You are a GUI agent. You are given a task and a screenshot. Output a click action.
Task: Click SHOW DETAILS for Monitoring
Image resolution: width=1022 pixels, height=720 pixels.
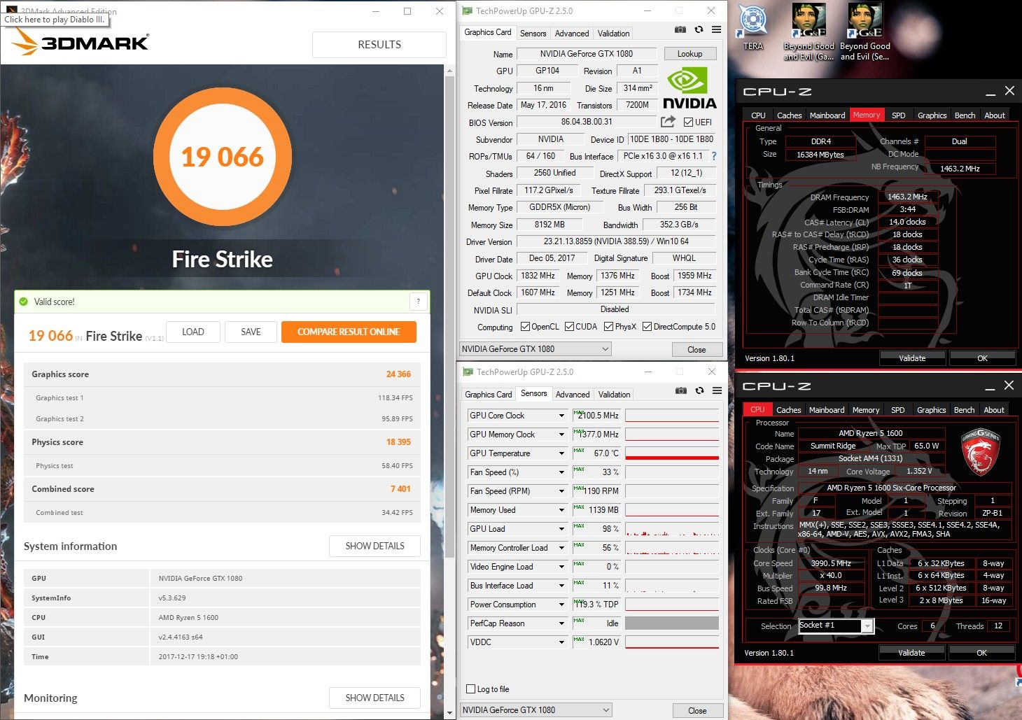pos(374,698)
